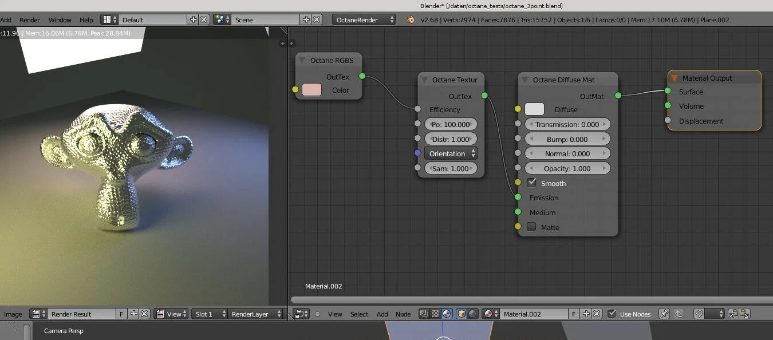Image resolution: width=773 pixels, height=340 pixels.
Task: Collapse the Material Output node
Action: (x=675, y=78)
